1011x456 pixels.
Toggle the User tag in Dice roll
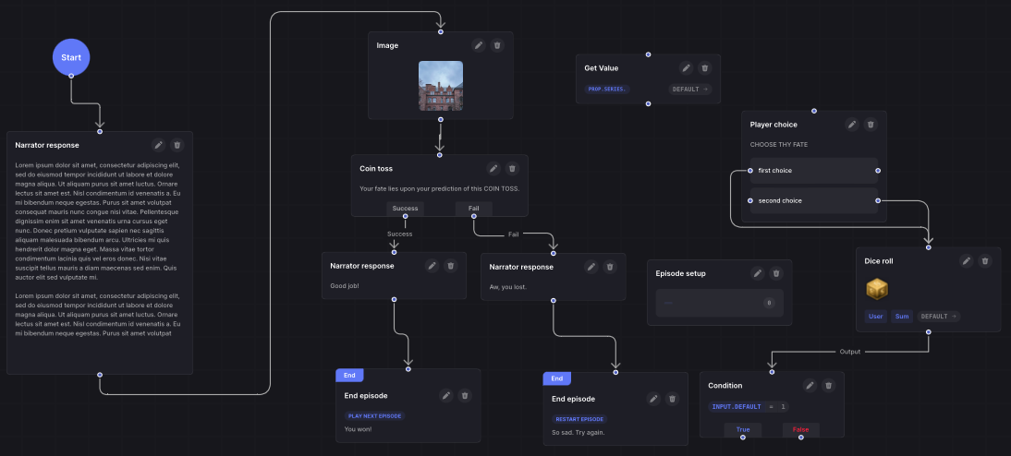pos(875,317)
